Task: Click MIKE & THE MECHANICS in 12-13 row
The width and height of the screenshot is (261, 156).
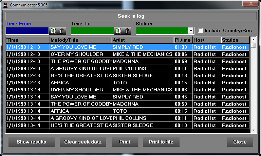Action: [142, 54]
